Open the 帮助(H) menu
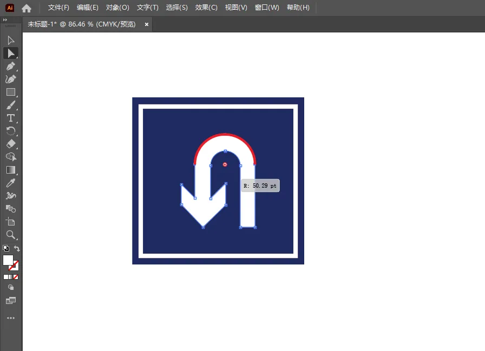Image resolution: width=485 pixels, height=351 pixels. [x=298, y=8]
